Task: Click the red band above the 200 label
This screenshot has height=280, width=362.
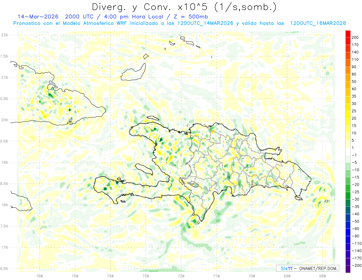Action: click(x=348, y=34)
